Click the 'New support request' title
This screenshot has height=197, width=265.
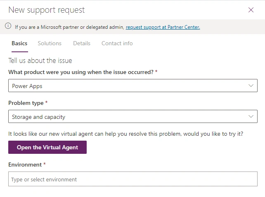[47, 10]
